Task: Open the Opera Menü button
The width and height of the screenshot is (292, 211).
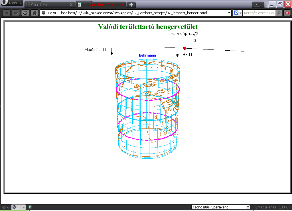Action: pos(11,3)
